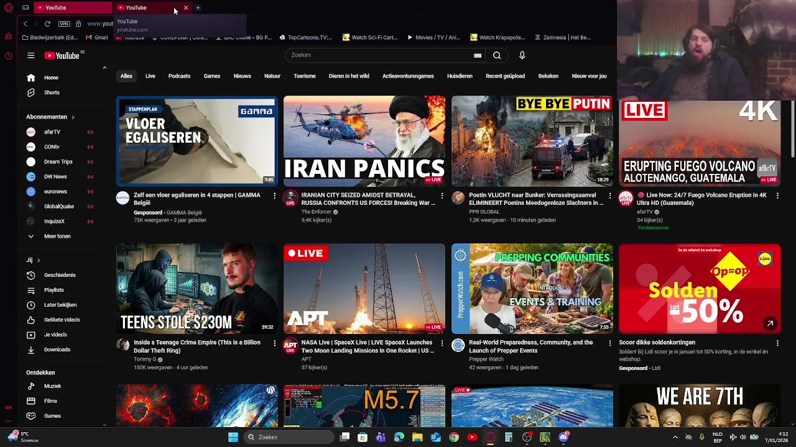
Task: Open The Enforcer channel link
Action: 317,212
